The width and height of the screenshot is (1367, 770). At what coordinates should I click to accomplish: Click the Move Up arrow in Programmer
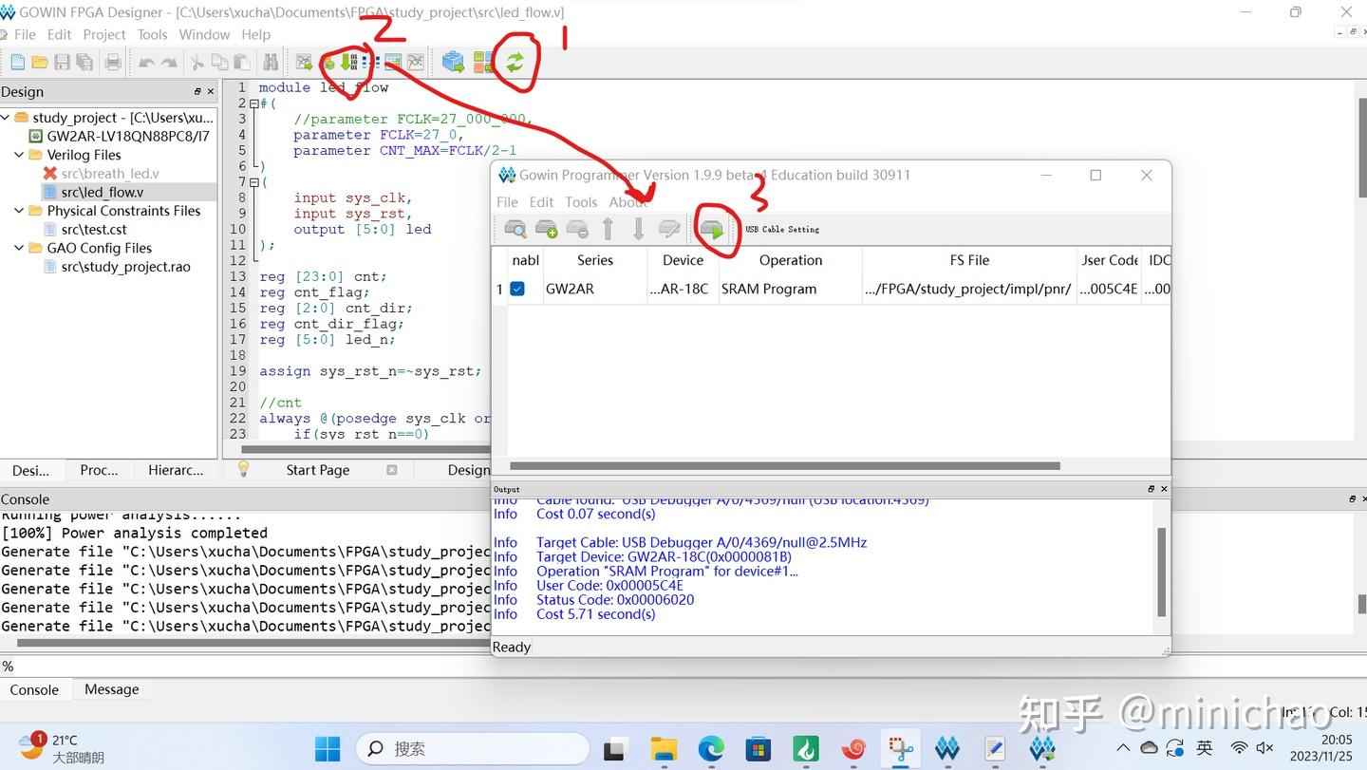[609, 229]
